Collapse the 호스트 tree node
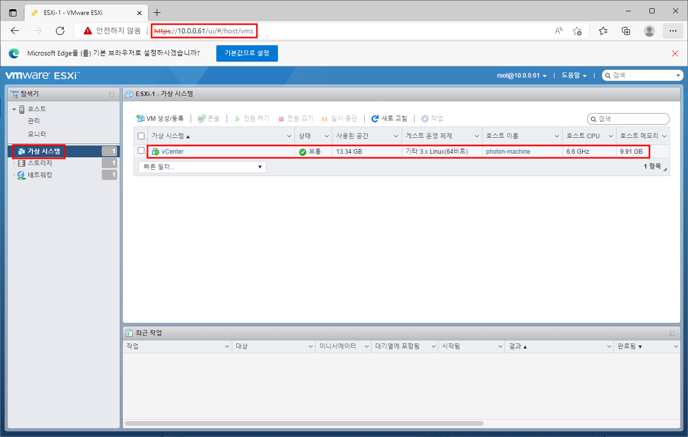This screenshot has height=437, width=688. coord(14,110)
